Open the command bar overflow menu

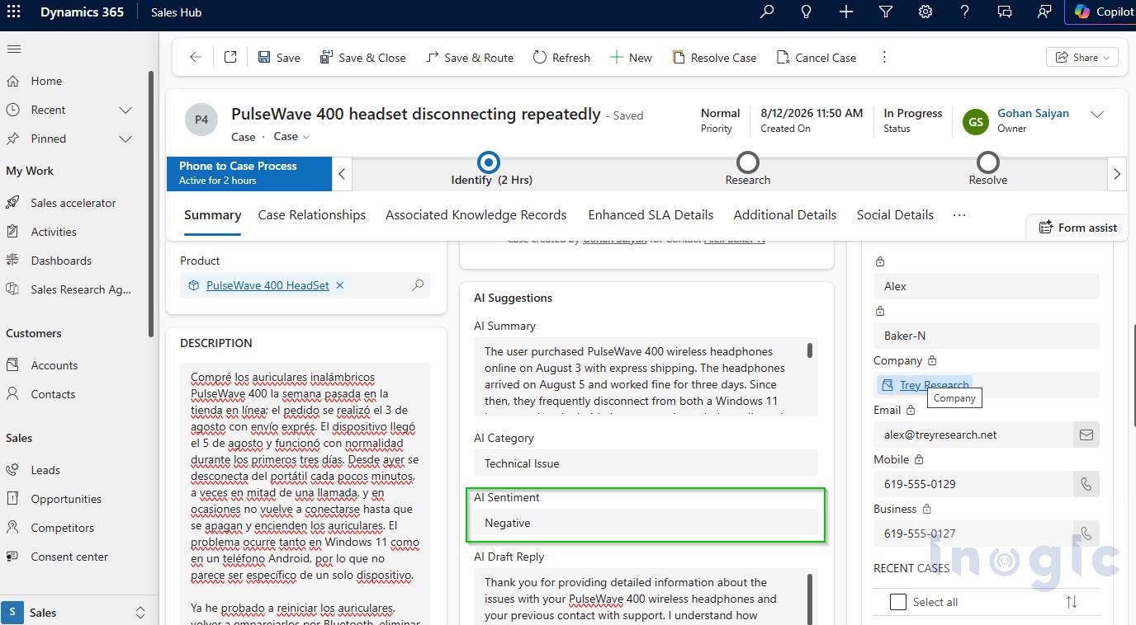(884, 57)
